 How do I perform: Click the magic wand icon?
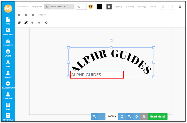[x=26, y=23]
